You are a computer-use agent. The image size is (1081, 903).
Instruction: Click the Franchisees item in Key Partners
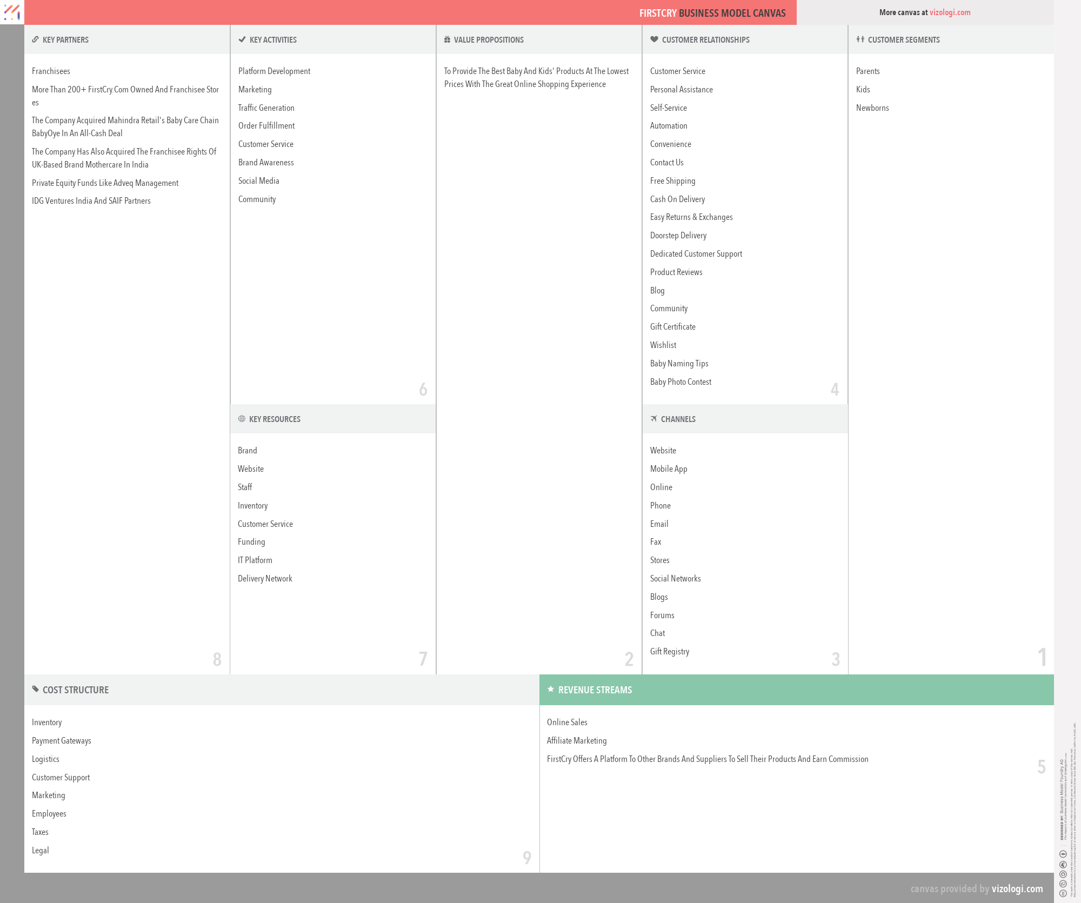[51, 71]
